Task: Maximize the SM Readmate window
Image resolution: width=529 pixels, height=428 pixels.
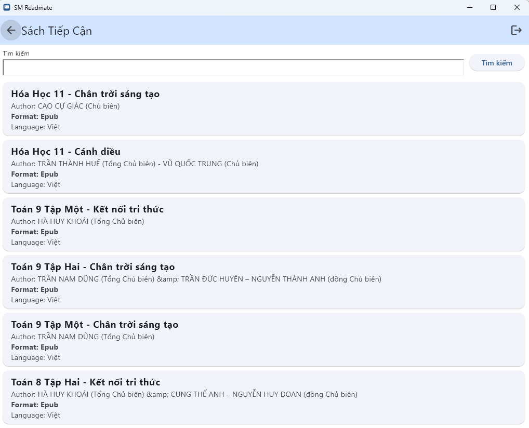Action: [x=493, y=8]
